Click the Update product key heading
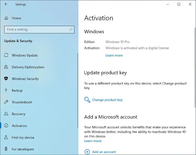Viewport: 196px width, 155px height. (106, 73)
